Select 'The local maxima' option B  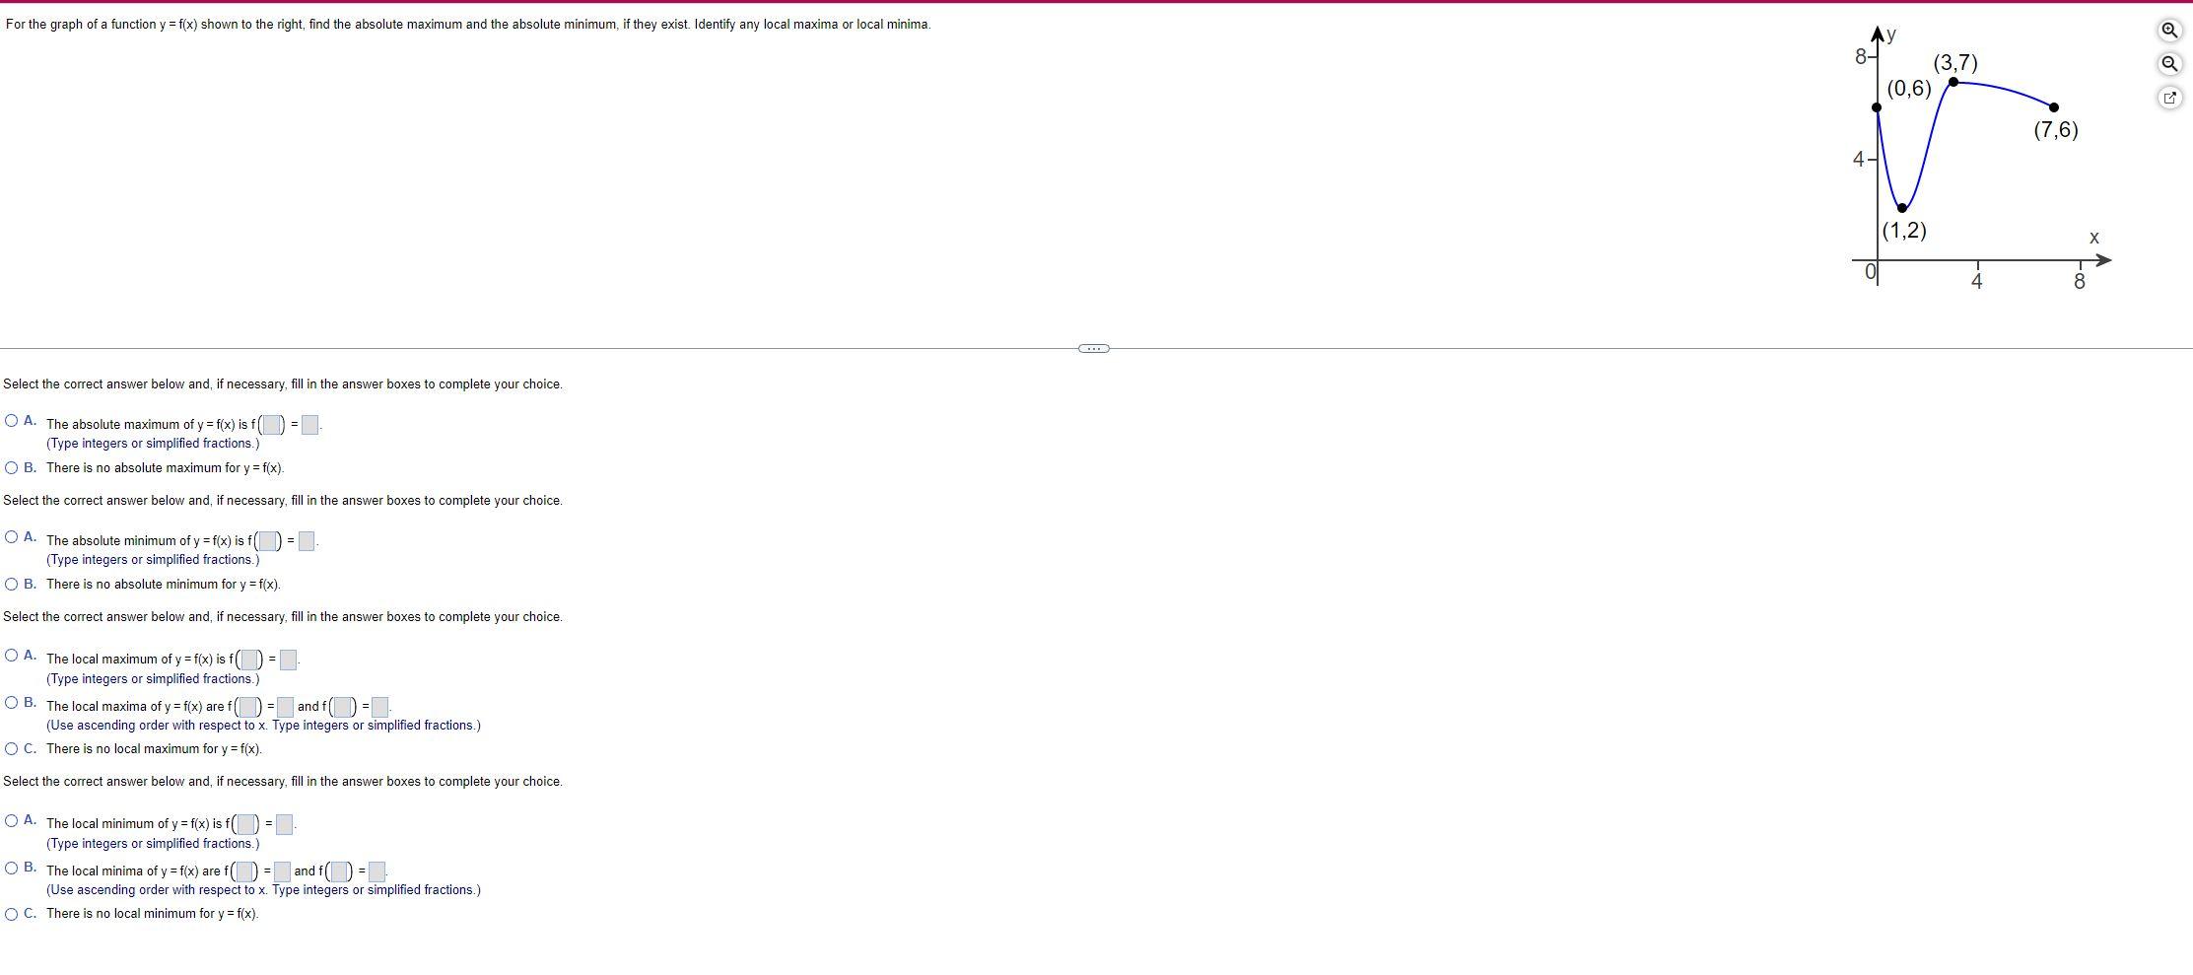11,703
